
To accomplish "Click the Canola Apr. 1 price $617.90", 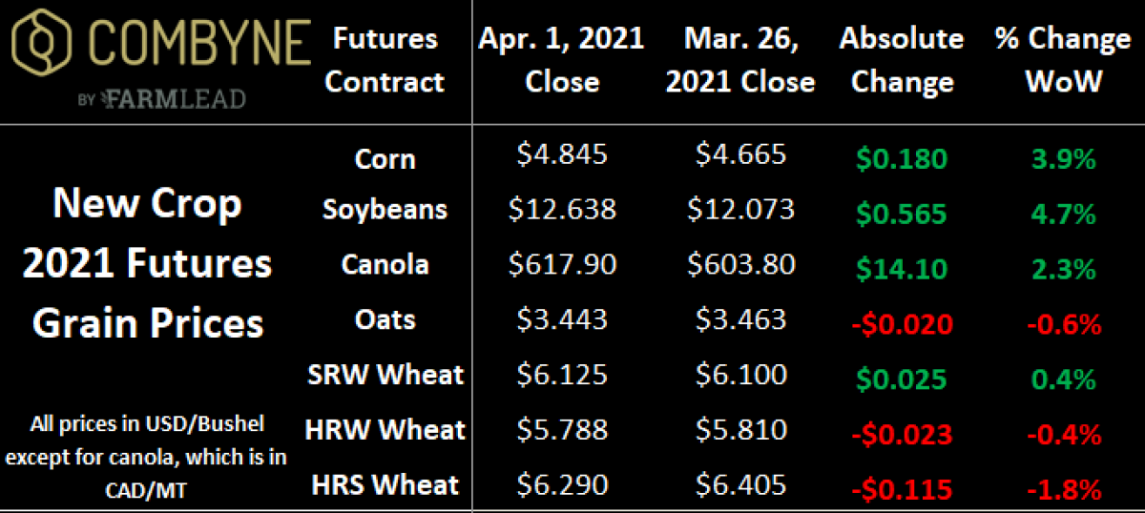I will (x=562, y=264).
